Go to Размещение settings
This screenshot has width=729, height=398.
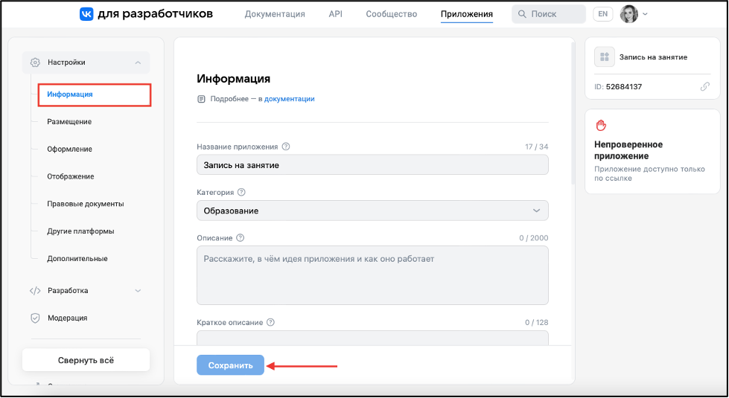[x=69, y=122]
